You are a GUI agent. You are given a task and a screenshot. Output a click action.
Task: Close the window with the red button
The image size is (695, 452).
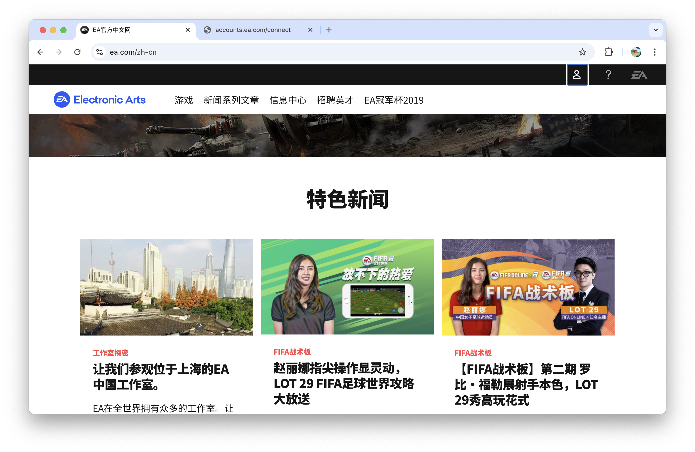(43, 30)
